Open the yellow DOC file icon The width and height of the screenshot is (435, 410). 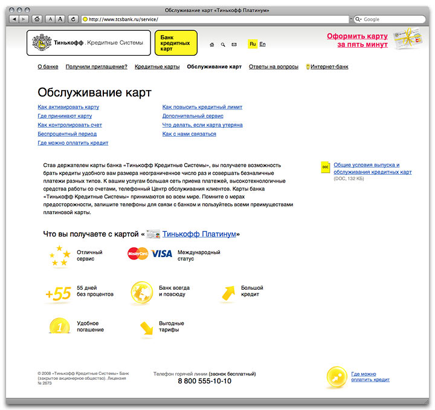click(325, 168)
